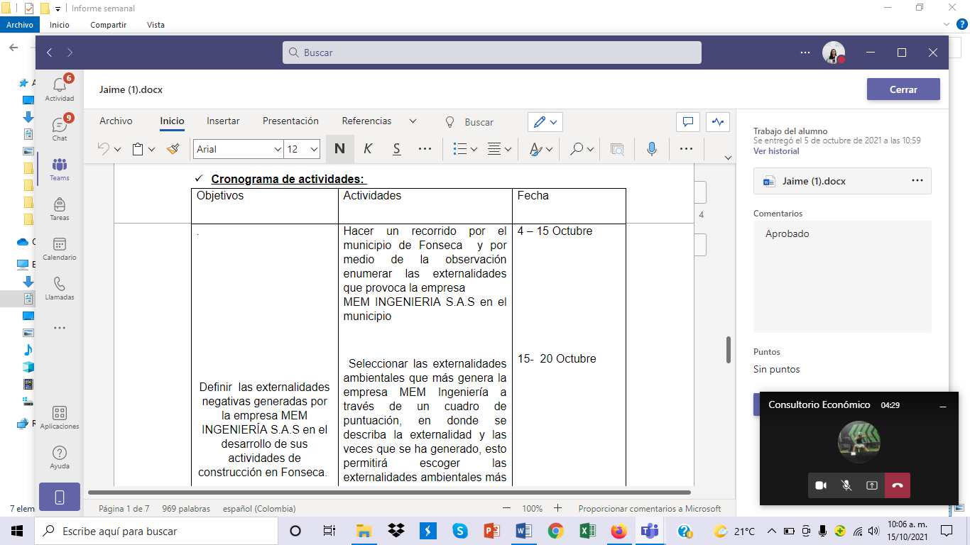Toggle bold formatting with the N button
970x545 pixels.
(339, 149)
